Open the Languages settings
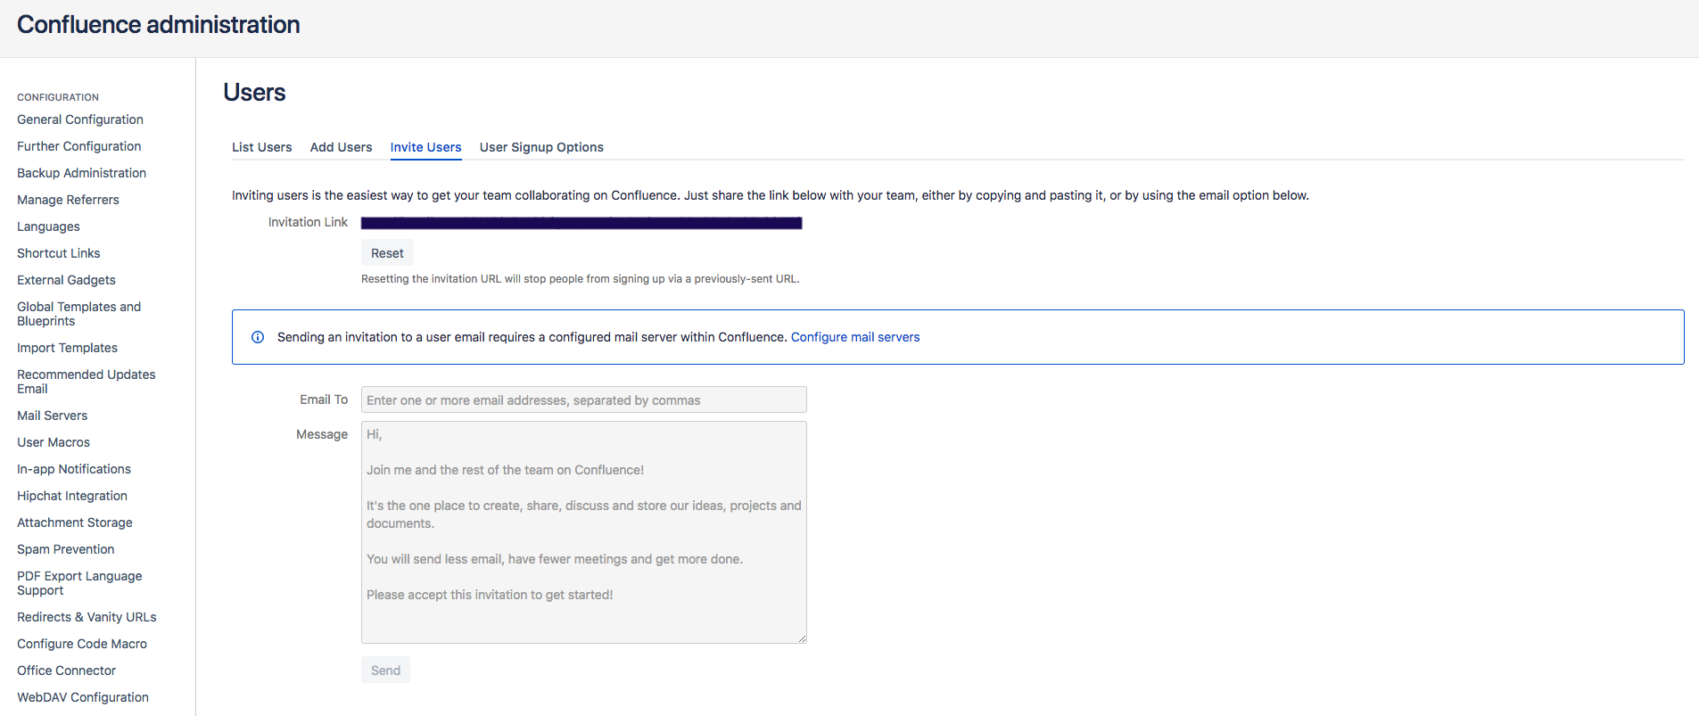 [48, 226]
